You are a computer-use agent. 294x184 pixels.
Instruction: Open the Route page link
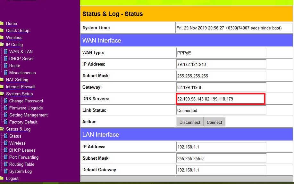coord(15,66)
